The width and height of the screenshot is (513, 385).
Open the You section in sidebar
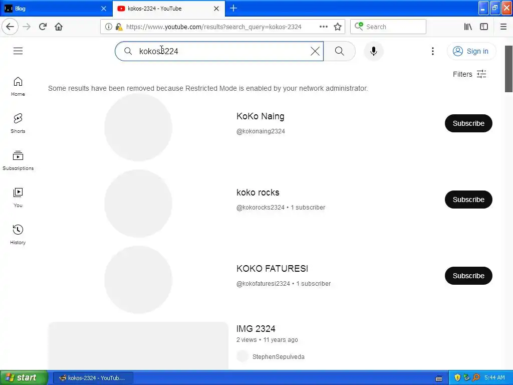coord(18,198)
